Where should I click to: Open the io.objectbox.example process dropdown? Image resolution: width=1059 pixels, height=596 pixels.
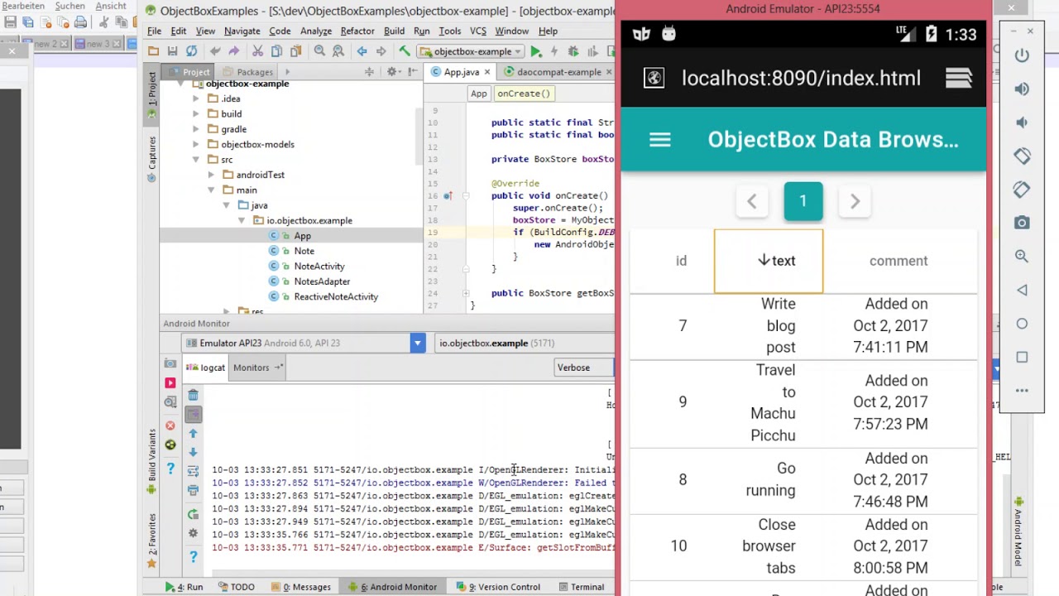click(x=525, y=343)
